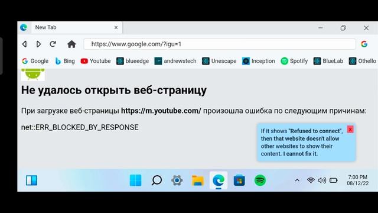This screenshot has height=213, width=378.
Task: Click the battery status icon
Action: tap(334, 180)
